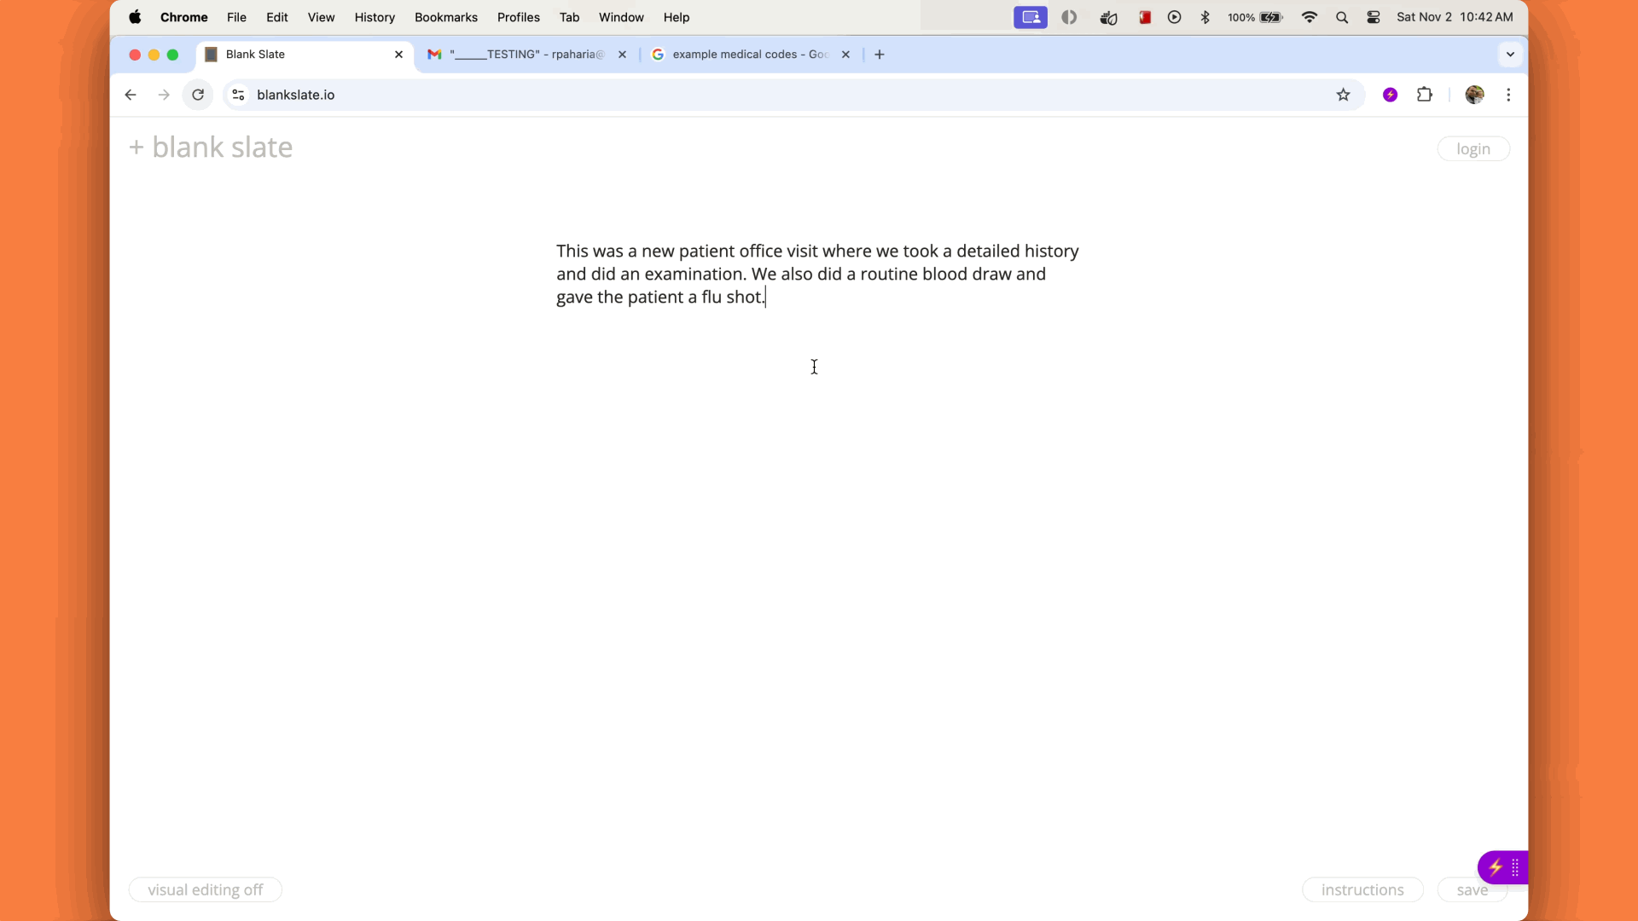Open the Tab menu in Chrome
This screenshot has width=1638, height=921.
(569, 17)
